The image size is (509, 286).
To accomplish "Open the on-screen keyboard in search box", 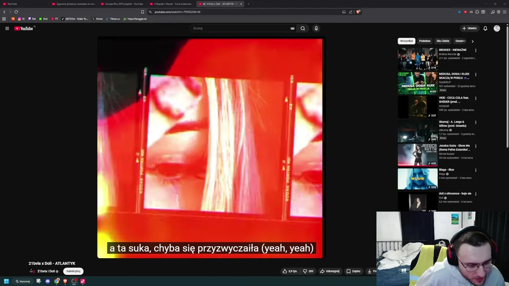I will click(292, 28).
